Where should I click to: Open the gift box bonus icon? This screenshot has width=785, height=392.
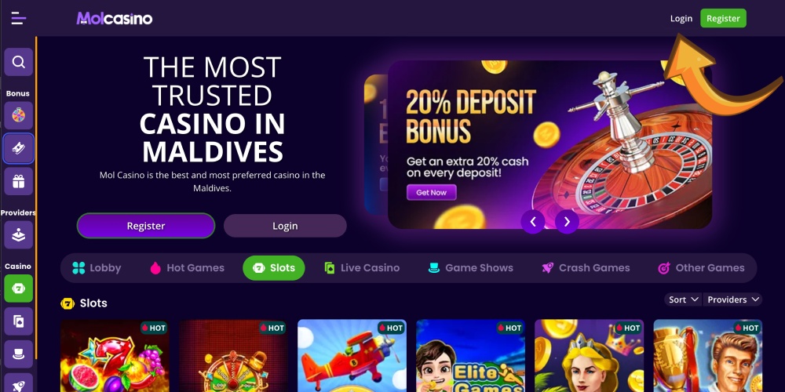point(19,181)
